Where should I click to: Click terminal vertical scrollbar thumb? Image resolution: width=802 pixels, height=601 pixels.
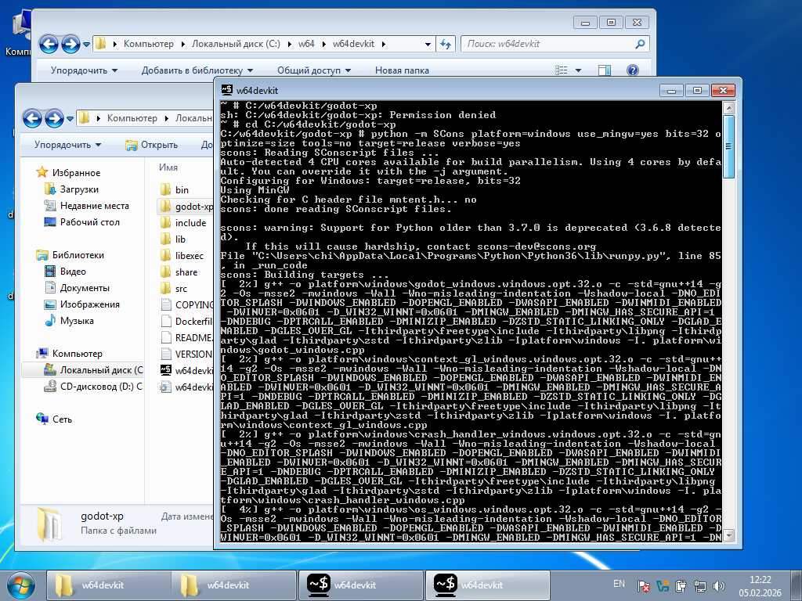[x=729, y=146]
